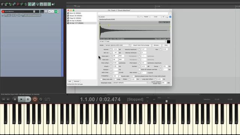Click the black color swatch beside sample name

click(168, 42)
